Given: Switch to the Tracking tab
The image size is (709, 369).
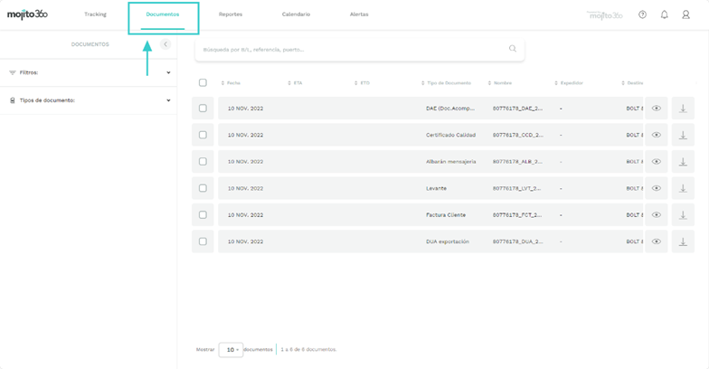Looking at the screenshot, I should click(x=95, y=14).
